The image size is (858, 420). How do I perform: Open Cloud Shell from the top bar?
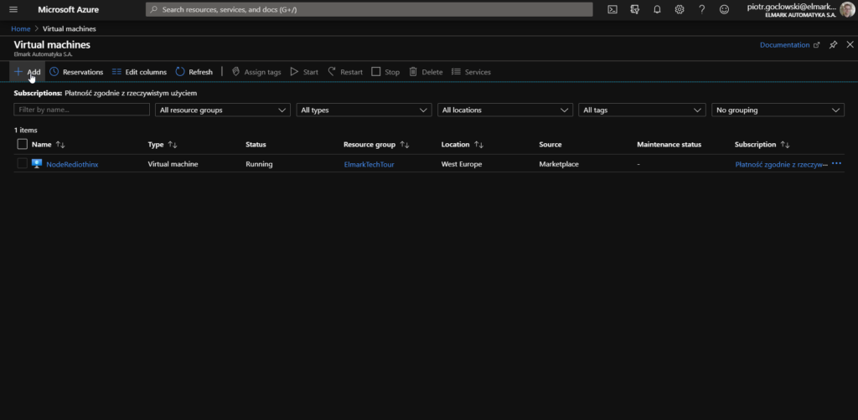click(612, 9)
